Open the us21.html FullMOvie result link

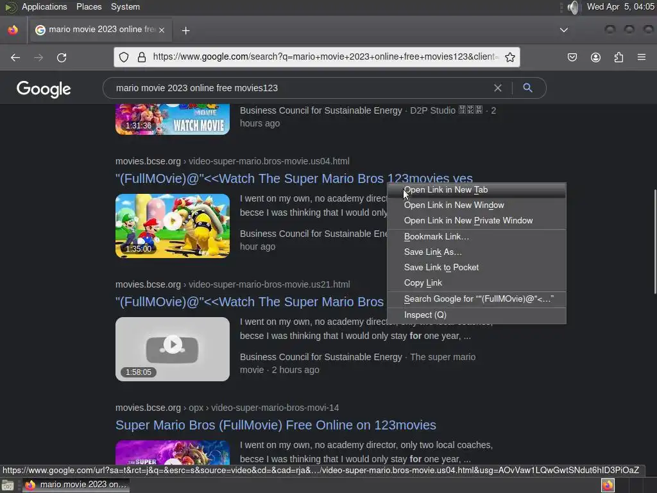[x=250, y=302]
